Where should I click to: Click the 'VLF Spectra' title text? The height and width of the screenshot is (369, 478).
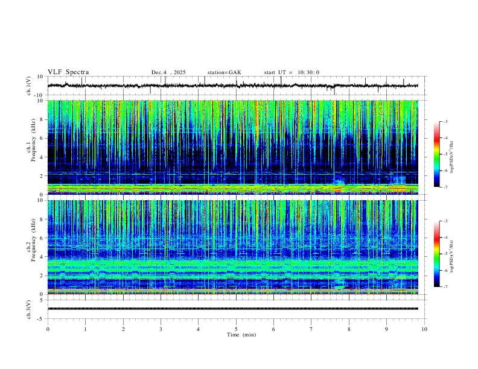click(68, 72)
